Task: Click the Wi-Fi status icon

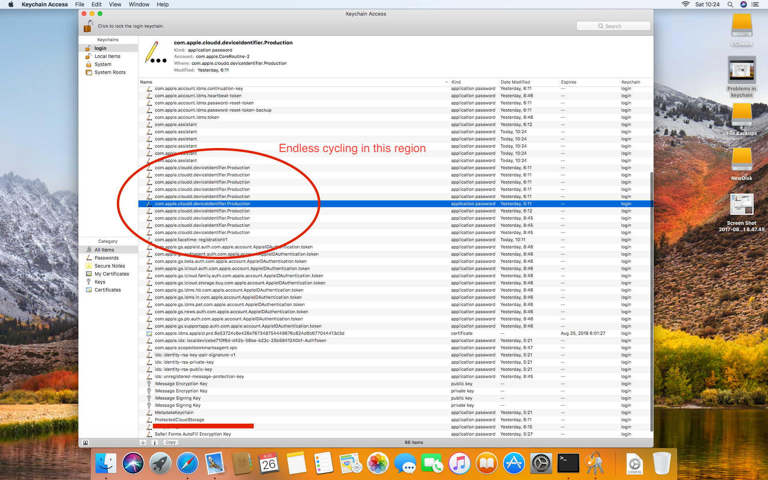Action: (x=686, y=4)
